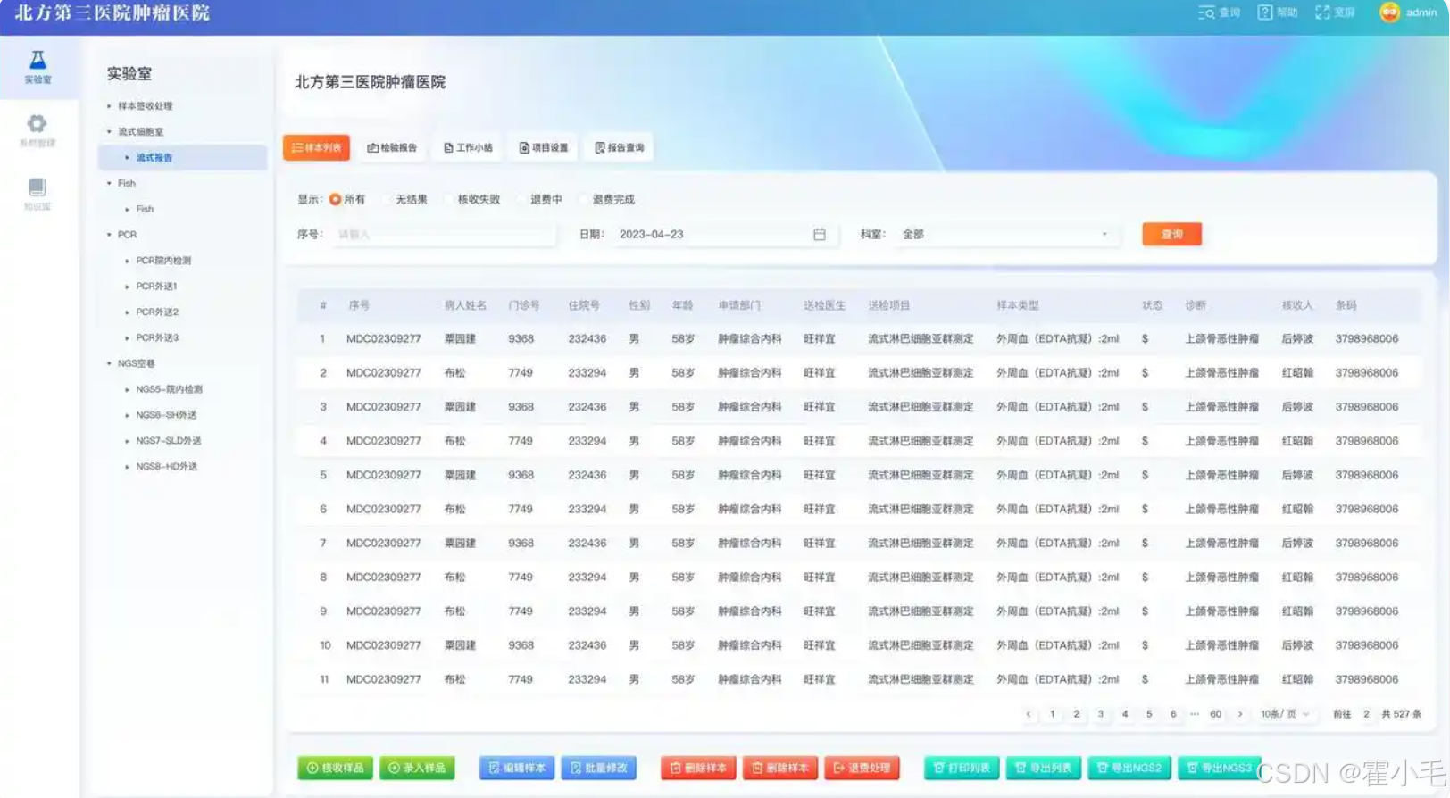Select NGS5-院内检测 in the tree

[169, 389]
